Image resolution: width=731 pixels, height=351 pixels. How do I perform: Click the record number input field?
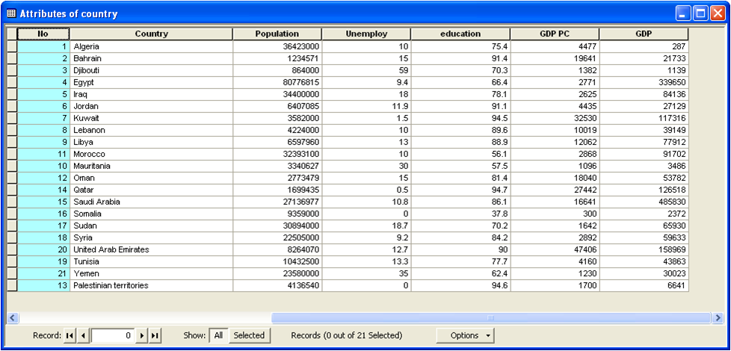pyautogui.click(x=113, y=335)
